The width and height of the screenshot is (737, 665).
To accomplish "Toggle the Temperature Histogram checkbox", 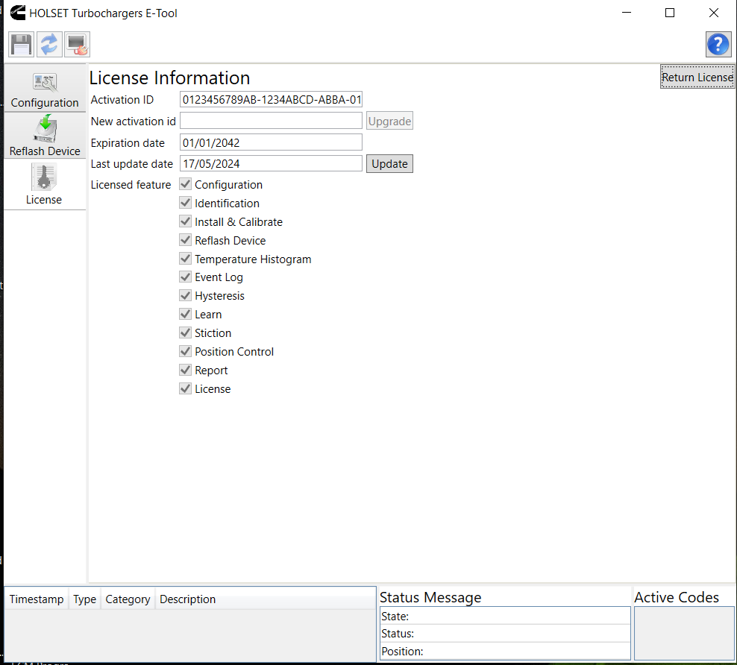I will tap(186, 259).
